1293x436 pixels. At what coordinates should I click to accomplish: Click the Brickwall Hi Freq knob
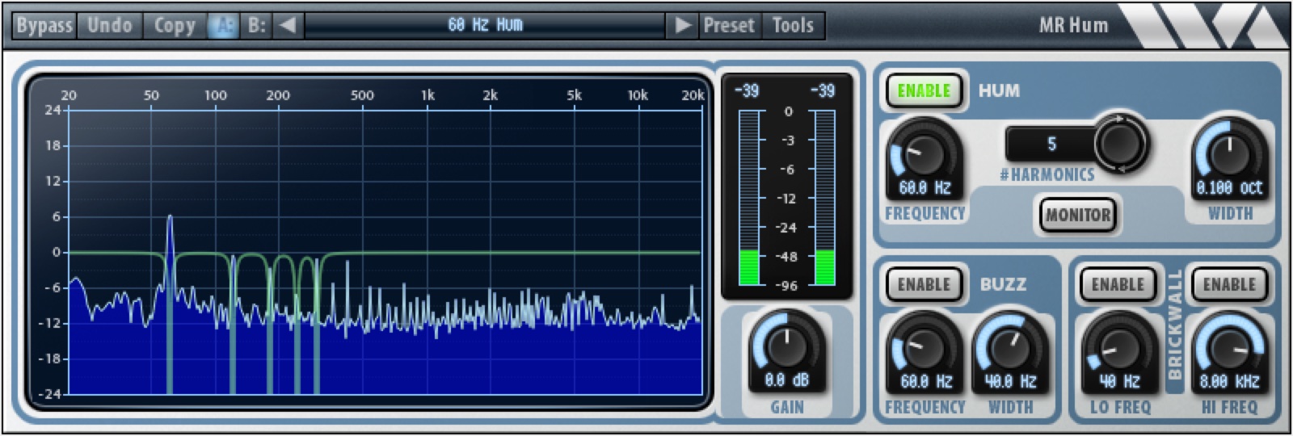[x=1228, y=346]
